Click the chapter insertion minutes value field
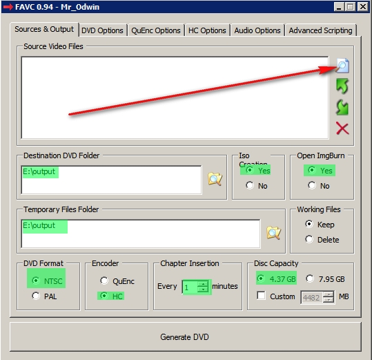This screenshot has height=360, width=372. click(190, 287)
